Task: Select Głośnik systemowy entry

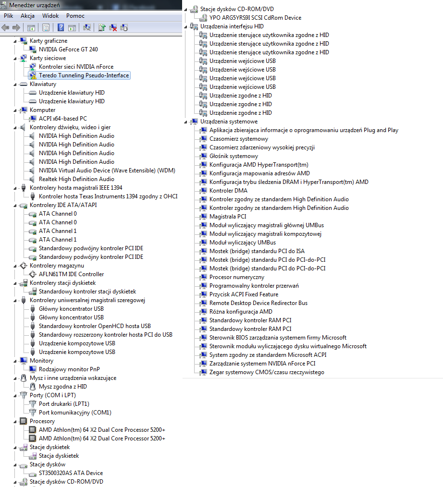Action: click(x=234, y=156)
